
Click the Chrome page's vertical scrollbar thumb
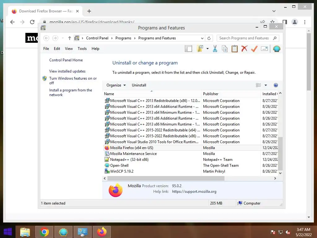(309, 62)
